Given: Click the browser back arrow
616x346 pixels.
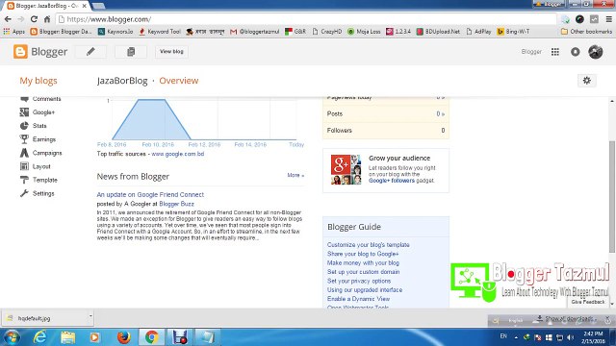Looking at the screenshot, I should point(8,19).
